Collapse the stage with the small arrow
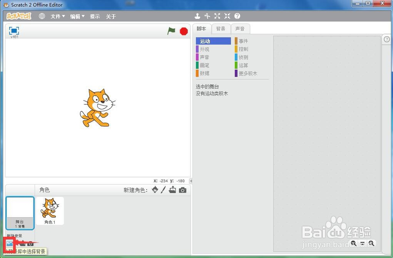The width and height of the screenshot is (393, 258). point(191,181)
